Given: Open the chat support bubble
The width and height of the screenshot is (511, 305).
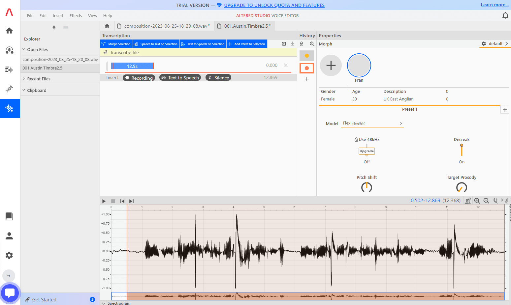Looking at the screenshot, I should (10, 293).
